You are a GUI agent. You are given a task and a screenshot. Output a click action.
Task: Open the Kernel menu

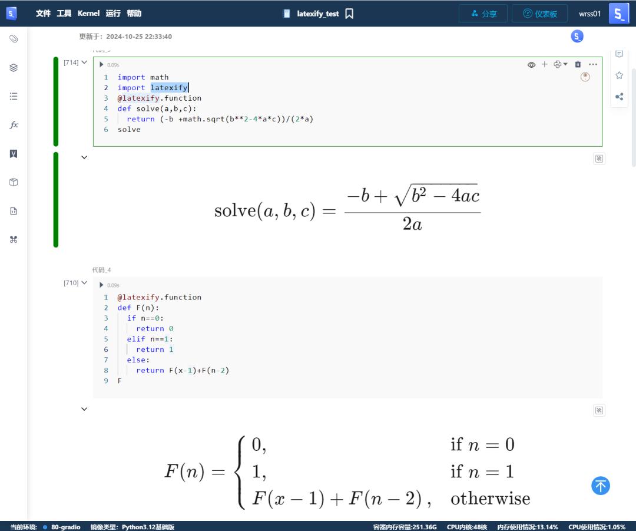88,13
